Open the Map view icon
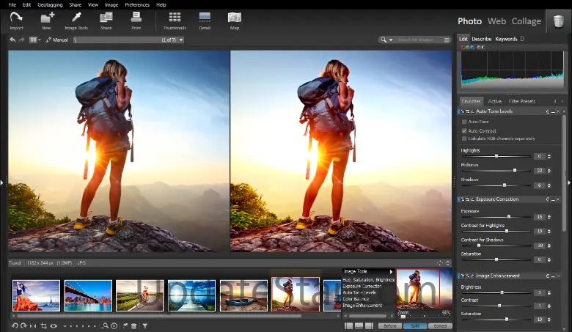572x332 pixels. coord(235,18)
